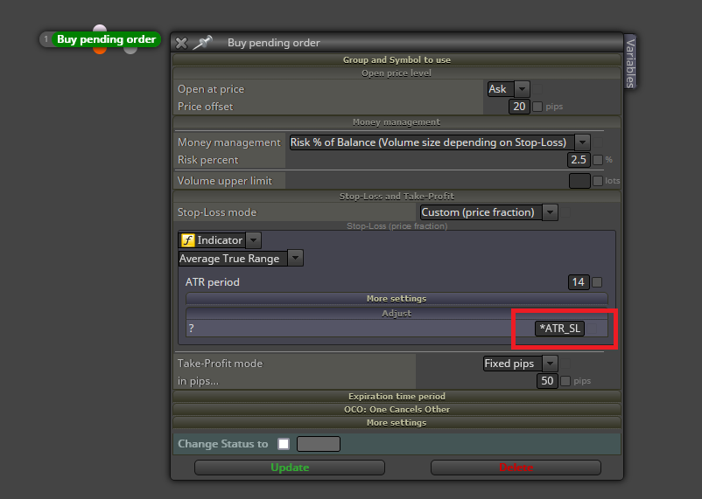
Task: Toggle the Volume upper limit lots checkbox
Action: click(x=598, y=181)
